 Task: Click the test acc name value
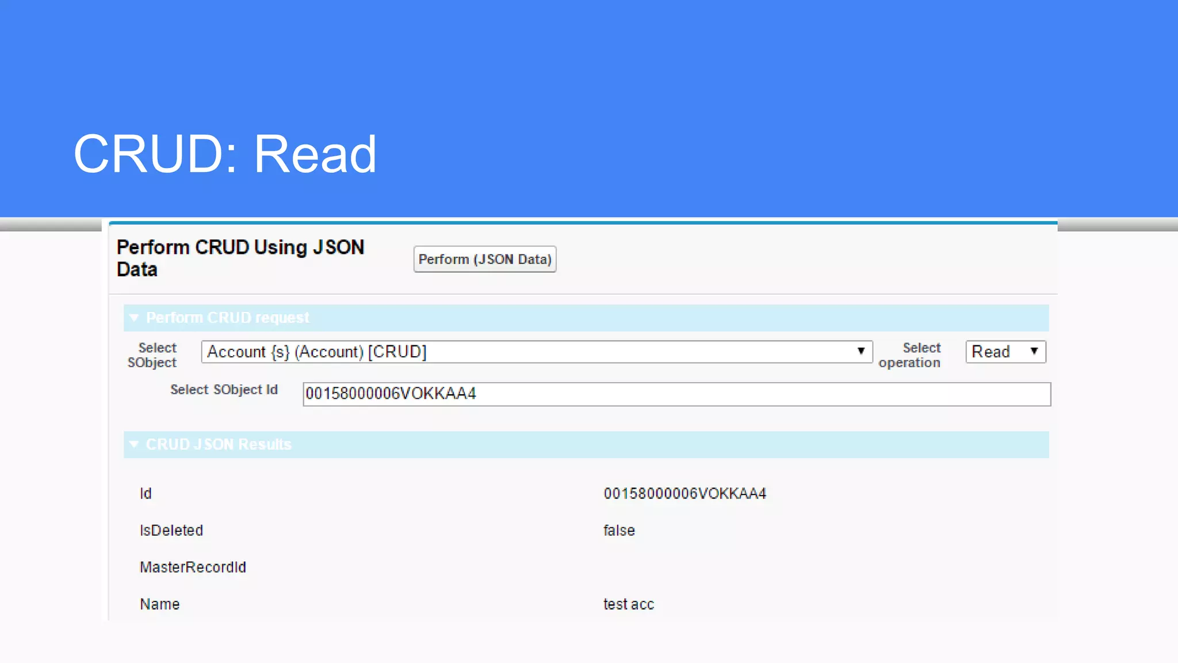pyautogui.click(x=629, y=604)
